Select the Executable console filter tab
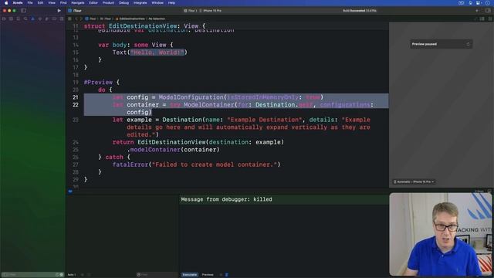 pos(190,275)
